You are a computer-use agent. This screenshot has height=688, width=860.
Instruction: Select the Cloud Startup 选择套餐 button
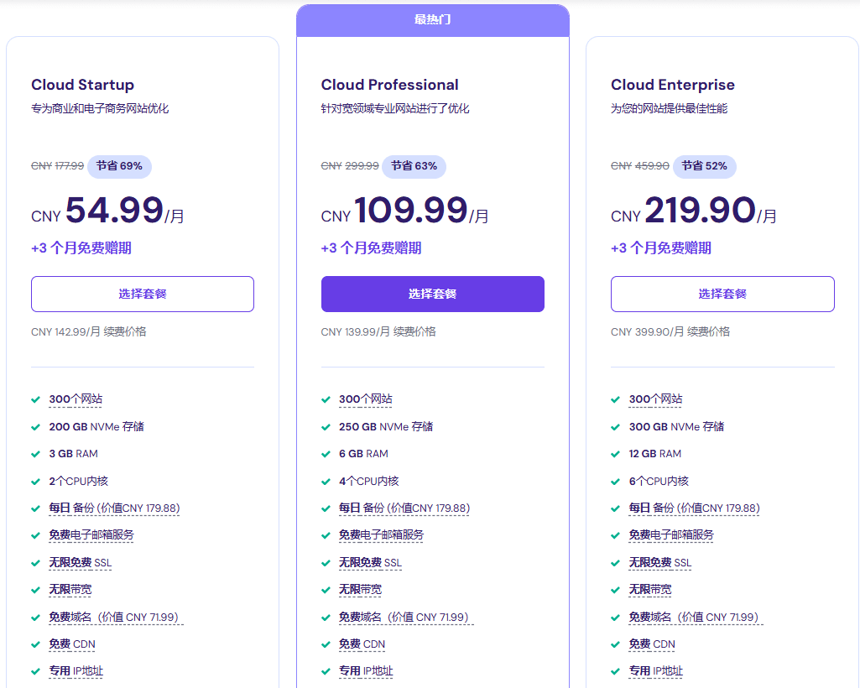point(143,294)
